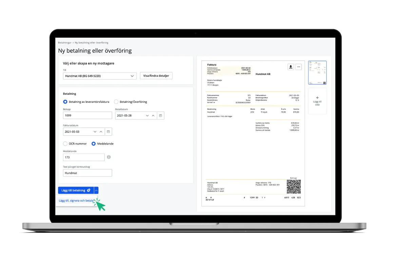Click 'Ny betalning eller överföring' breadcrumb text
The width and height of the screenshot is (407, 256).
point(92,43)
